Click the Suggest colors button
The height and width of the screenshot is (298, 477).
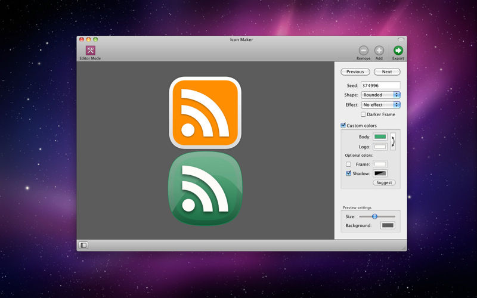click(384, 183)
